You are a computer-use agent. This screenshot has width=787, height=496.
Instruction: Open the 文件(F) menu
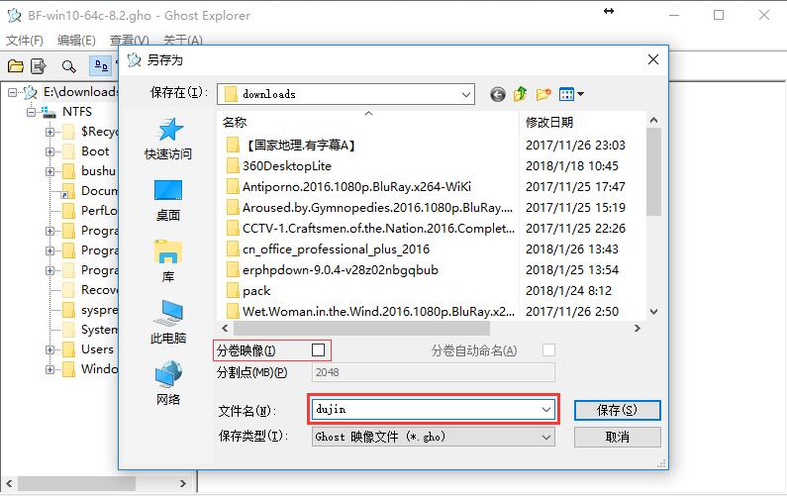click(x=24, y=41)
